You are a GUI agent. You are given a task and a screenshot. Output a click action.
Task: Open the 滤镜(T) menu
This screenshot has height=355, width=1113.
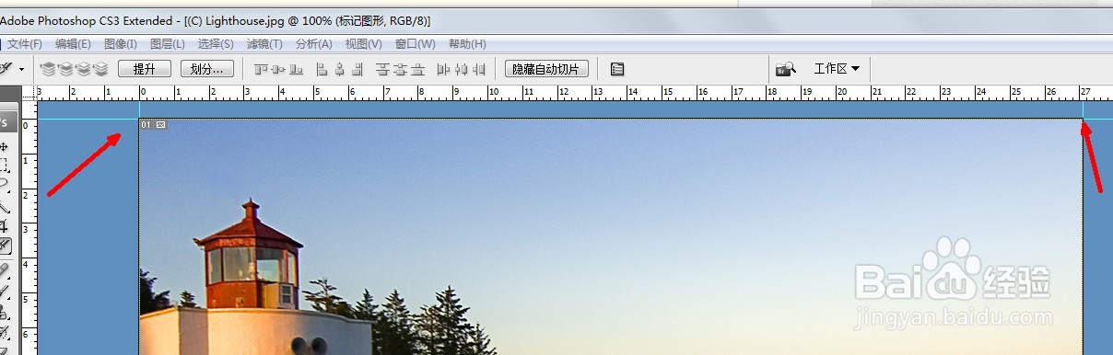click(264, 44)
